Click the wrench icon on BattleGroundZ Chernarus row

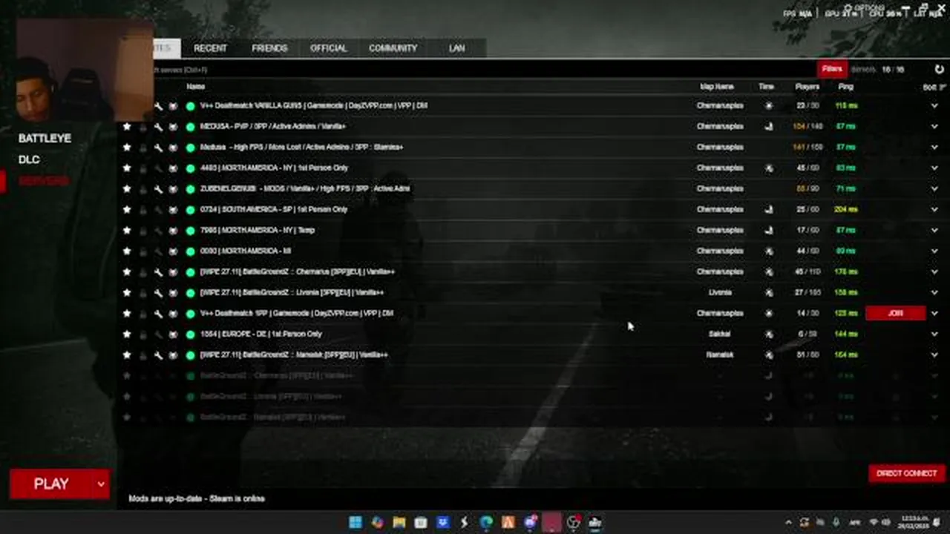click(x=158, y=272)
